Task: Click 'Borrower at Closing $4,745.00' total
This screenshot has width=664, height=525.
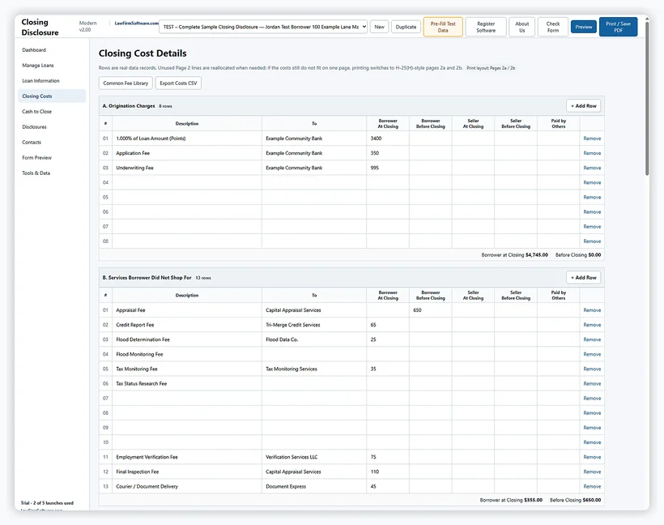Action: (514, 255)
